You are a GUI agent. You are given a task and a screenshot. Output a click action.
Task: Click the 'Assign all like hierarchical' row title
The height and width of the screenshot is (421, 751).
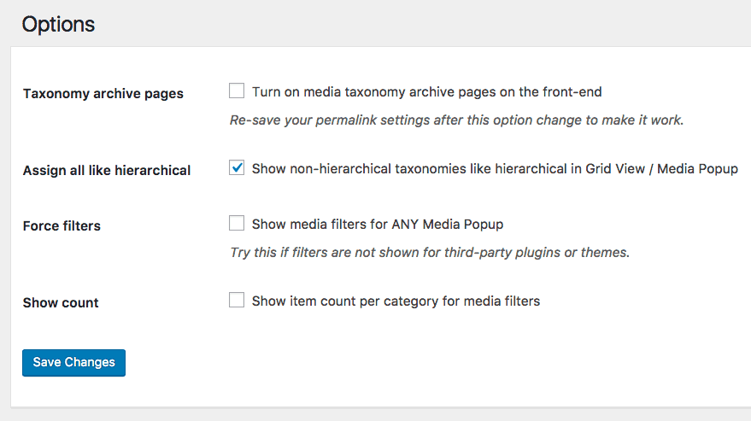(x=107, y=170)
